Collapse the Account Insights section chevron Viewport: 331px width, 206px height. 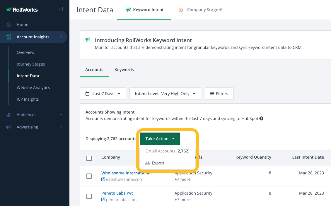pos(61,37)
